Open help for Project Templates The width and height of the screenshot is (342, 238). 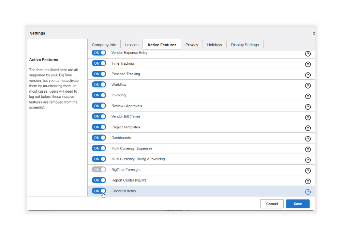pyautogui.click(x=308, y=128)
